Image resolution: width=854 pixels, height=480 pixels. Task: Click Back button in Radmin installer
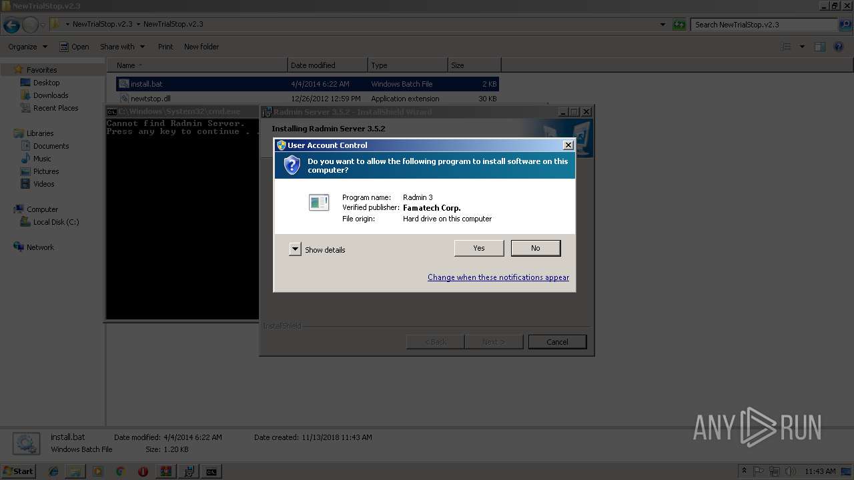tap(436, 342)
